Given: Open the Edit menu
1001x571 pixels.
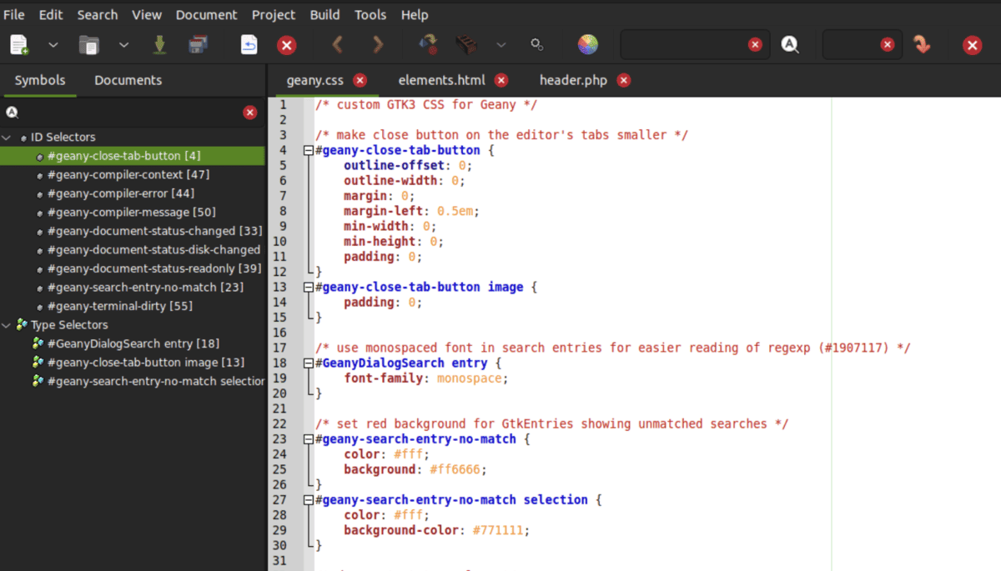Looking at the screenshot, I should [x=51, y=14].
